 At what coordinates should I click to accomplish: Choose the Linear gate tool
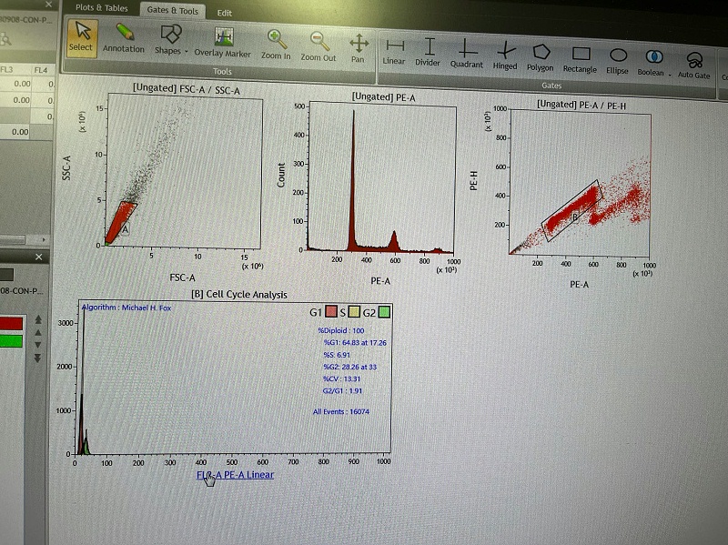tap(394, 50)
